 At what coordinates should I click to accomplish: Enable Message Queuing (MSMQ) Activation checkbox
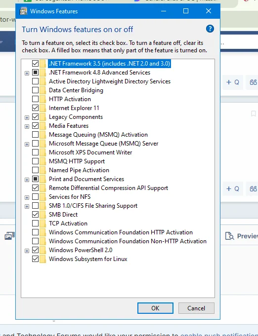(x=35, y=135)
